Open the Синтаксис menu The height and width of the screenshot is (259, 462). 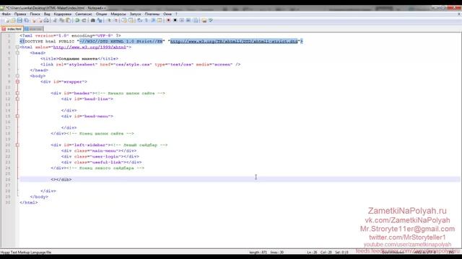click(84, 14)
